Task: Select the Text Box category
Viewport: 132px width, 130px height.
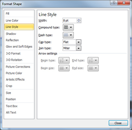Action: point(12,106)
